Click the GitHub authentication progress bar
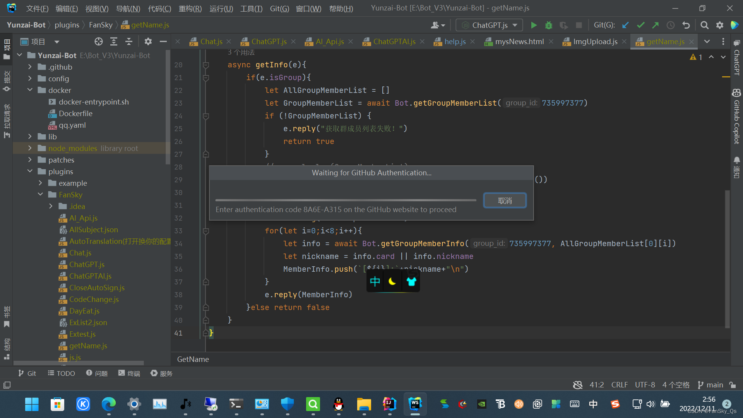Image resolution: width=743 pixels, height=418 pixels. tap(346, 200)
